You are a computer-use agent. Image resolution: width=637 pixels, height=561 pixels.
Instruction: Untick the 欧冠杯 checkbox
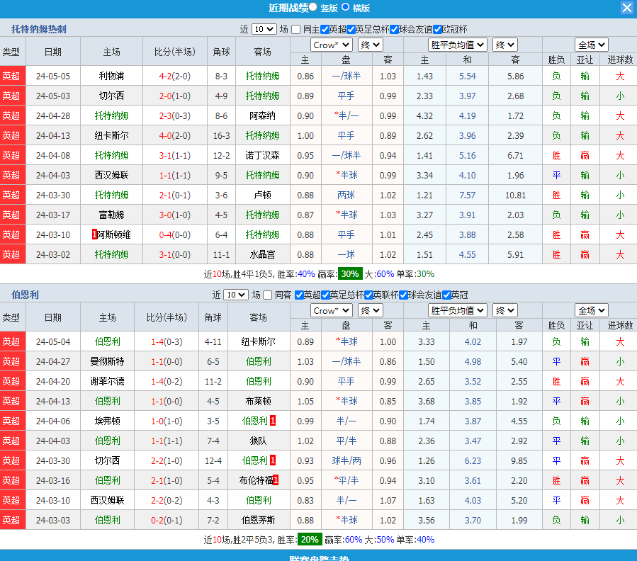pos(437,29)
